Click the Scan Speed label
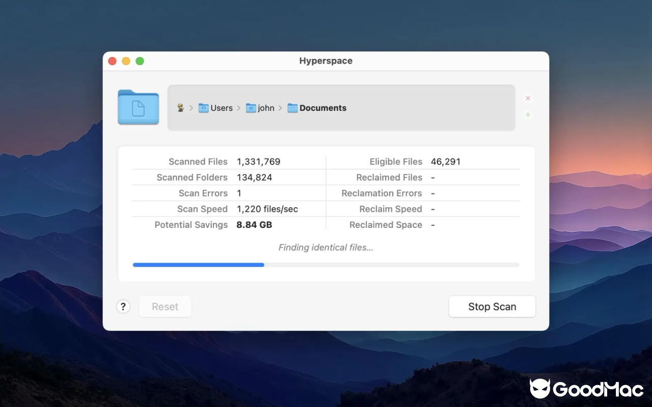This screenshot has width=652, height=407. [x=202, y=209]
